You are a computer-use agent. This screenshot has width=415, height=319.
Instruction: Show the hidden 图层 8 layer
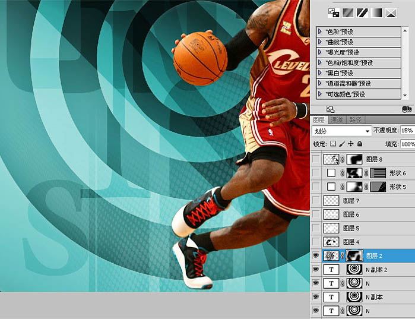pos(316,159)
